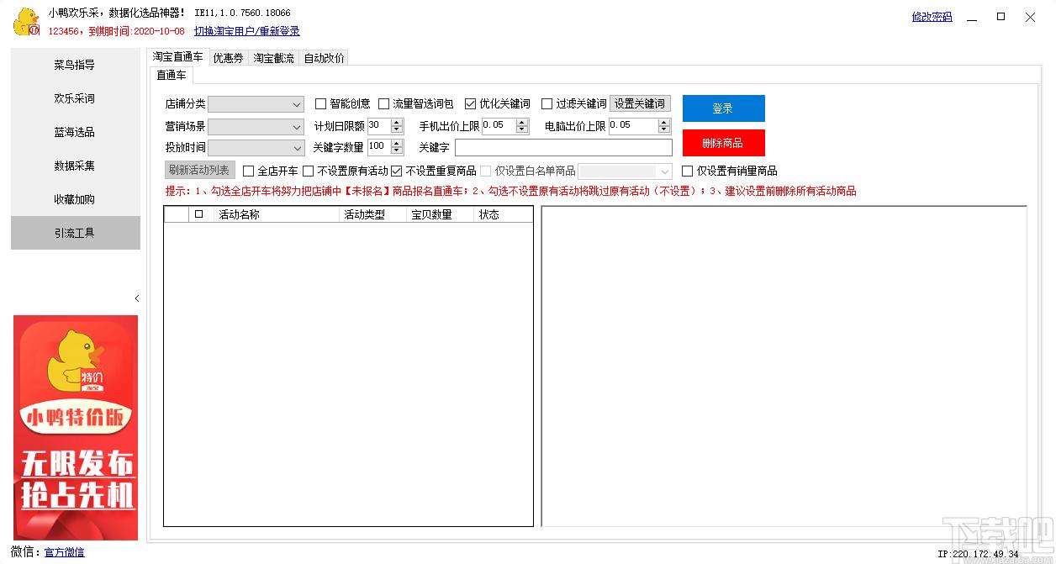
Task: Click the 宝贝数量 column header
Action: coord(441,214)
